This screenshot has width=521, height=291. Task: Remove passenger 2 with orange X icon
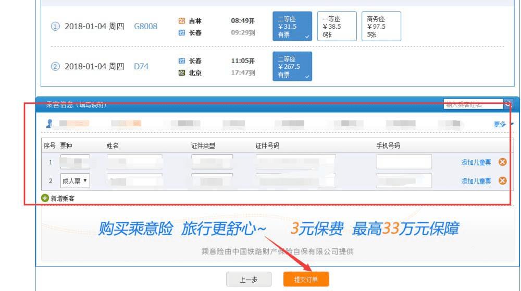point(502,180)
